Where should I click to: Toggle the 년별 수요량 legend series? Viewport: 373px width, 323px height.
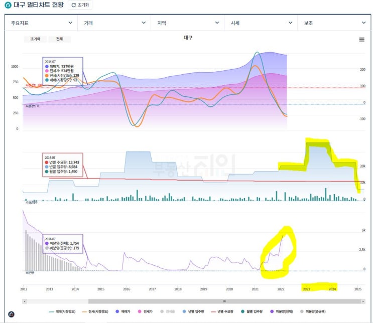[x=222, y=311]
